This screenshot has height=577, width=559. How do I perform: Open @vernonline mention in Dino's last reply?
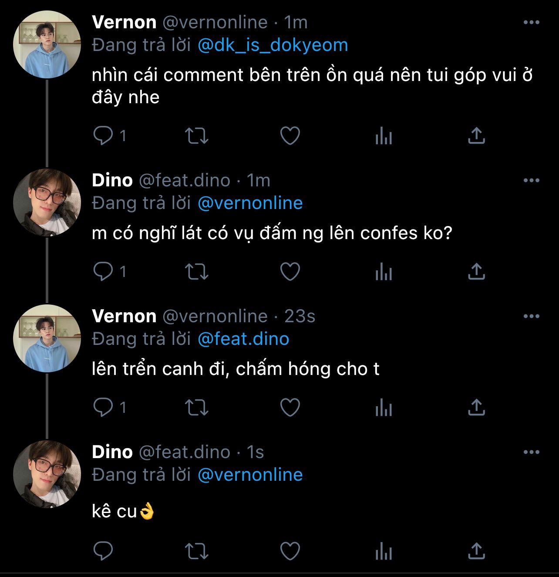click(250, 475)
